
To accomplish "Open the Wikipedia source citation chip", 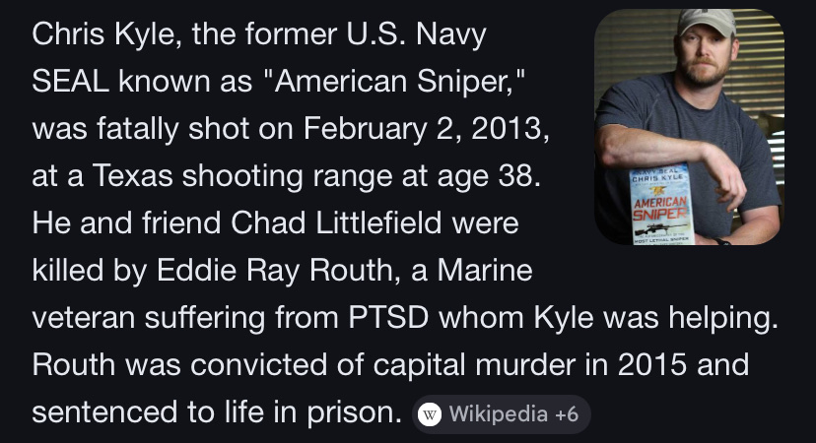I will [497, 413].
